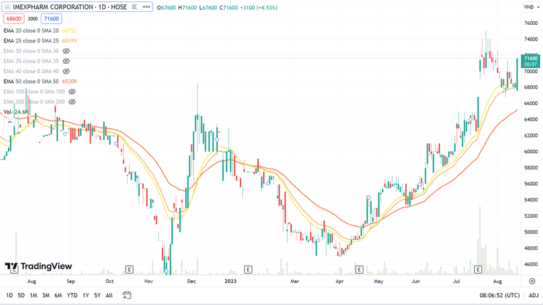Toggle the ADJ adjusted data button
The width and height of the screenshot is (543, 305).
coord(534,295)
